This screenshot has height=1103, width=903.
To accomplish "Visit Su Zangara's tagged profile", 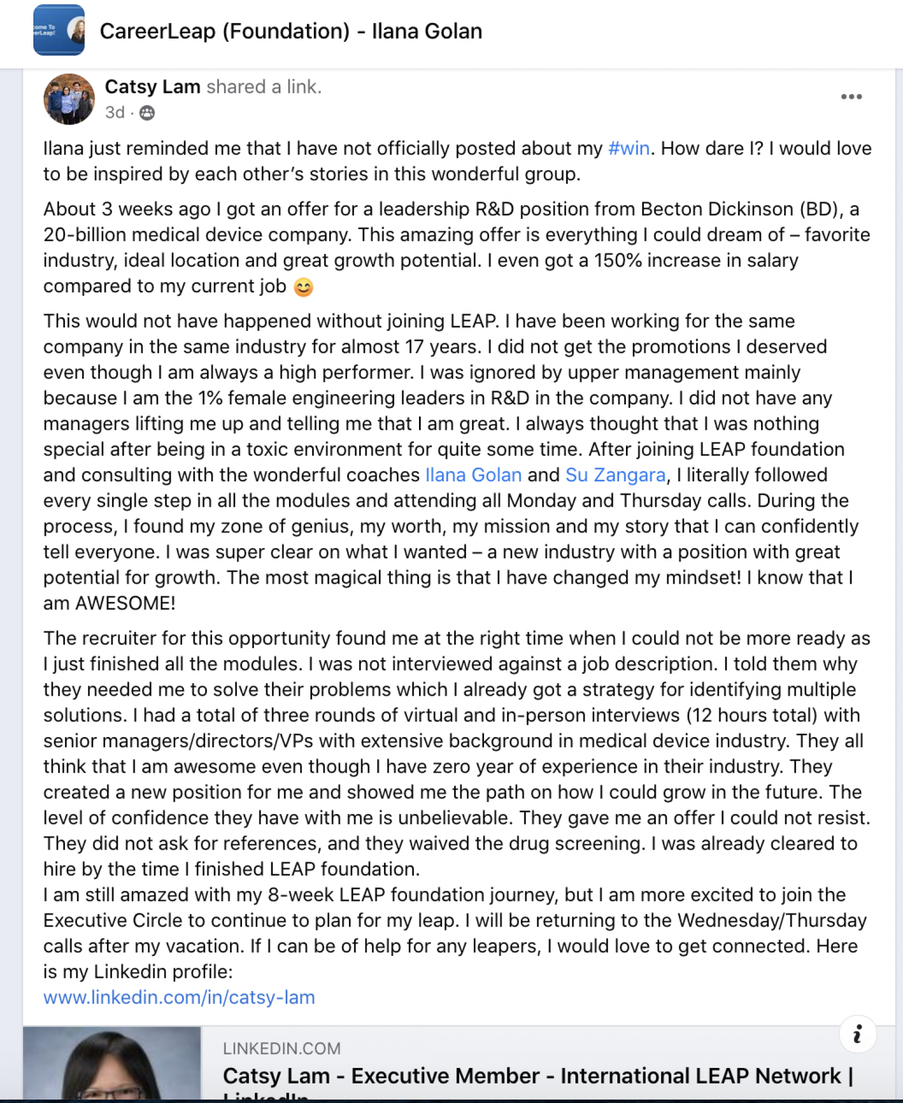I will (x=615, y=475).
